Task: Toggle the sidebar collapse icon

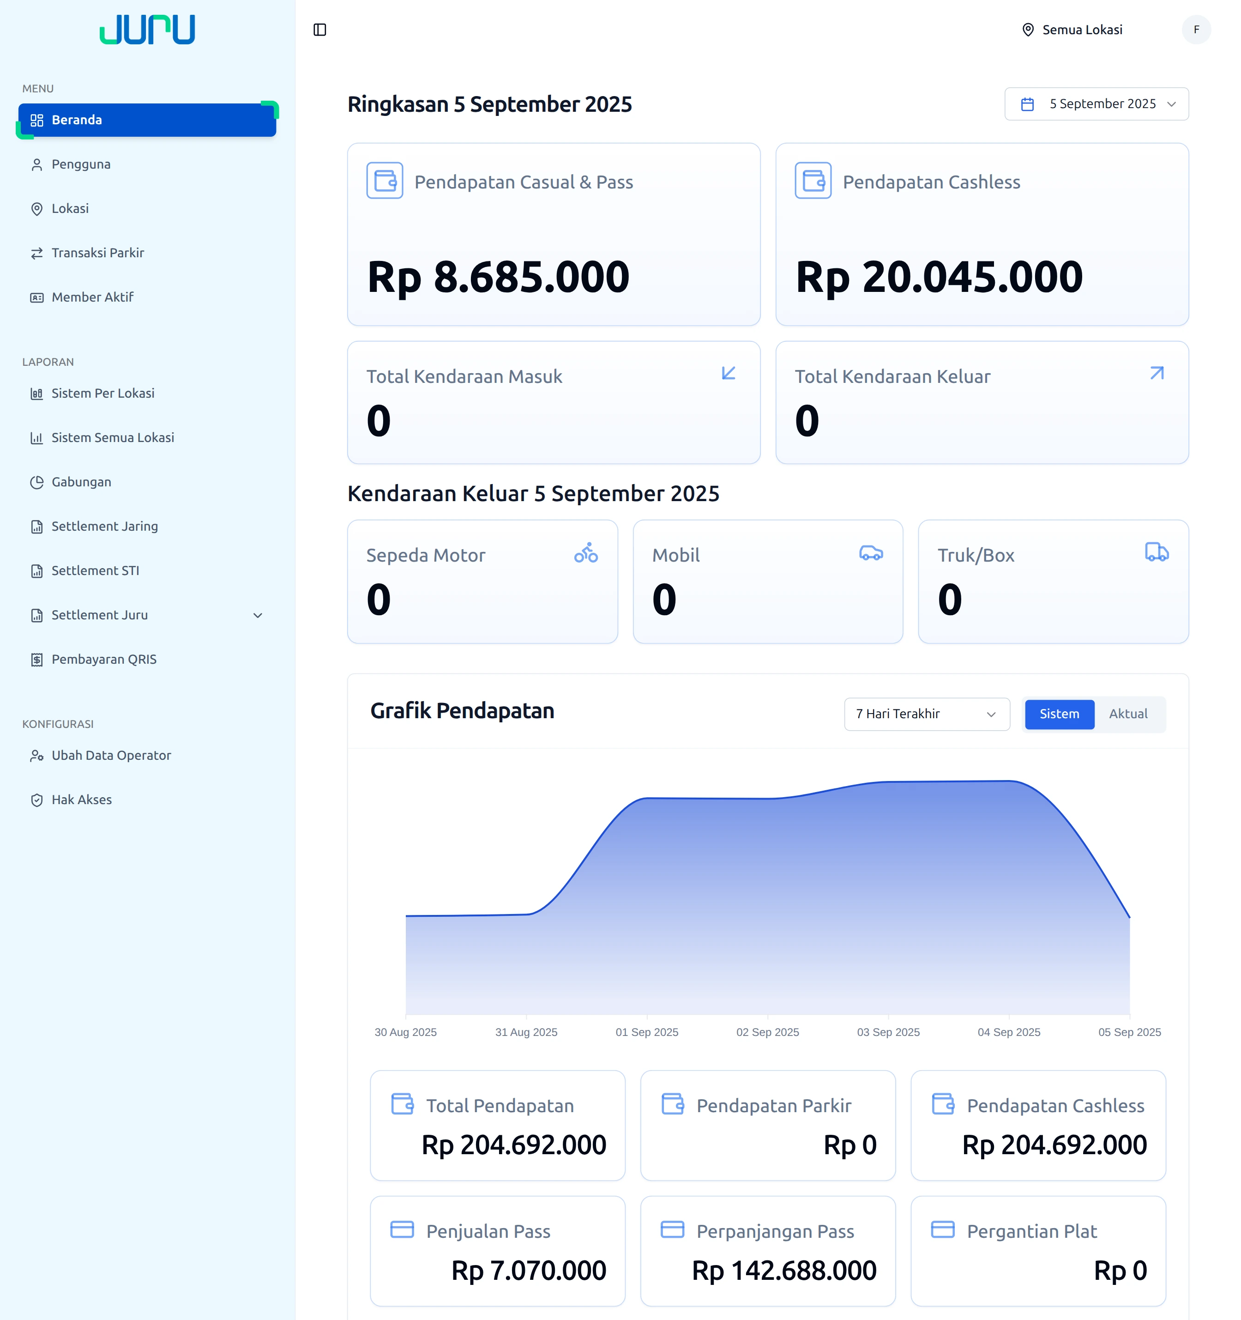Action: pos(320,30)
